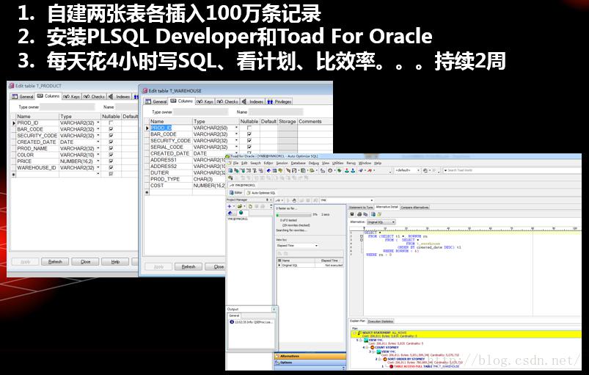The width and height of the screenshot is (589, 375).
Task: Switch to Compare Alternatives tab
Action: pos(414,208)
